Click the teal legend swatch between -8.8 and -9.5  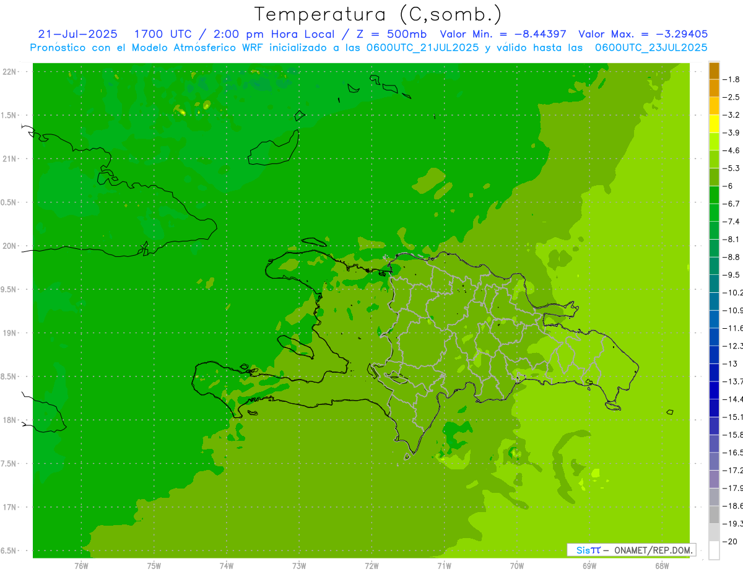(714, 266)
